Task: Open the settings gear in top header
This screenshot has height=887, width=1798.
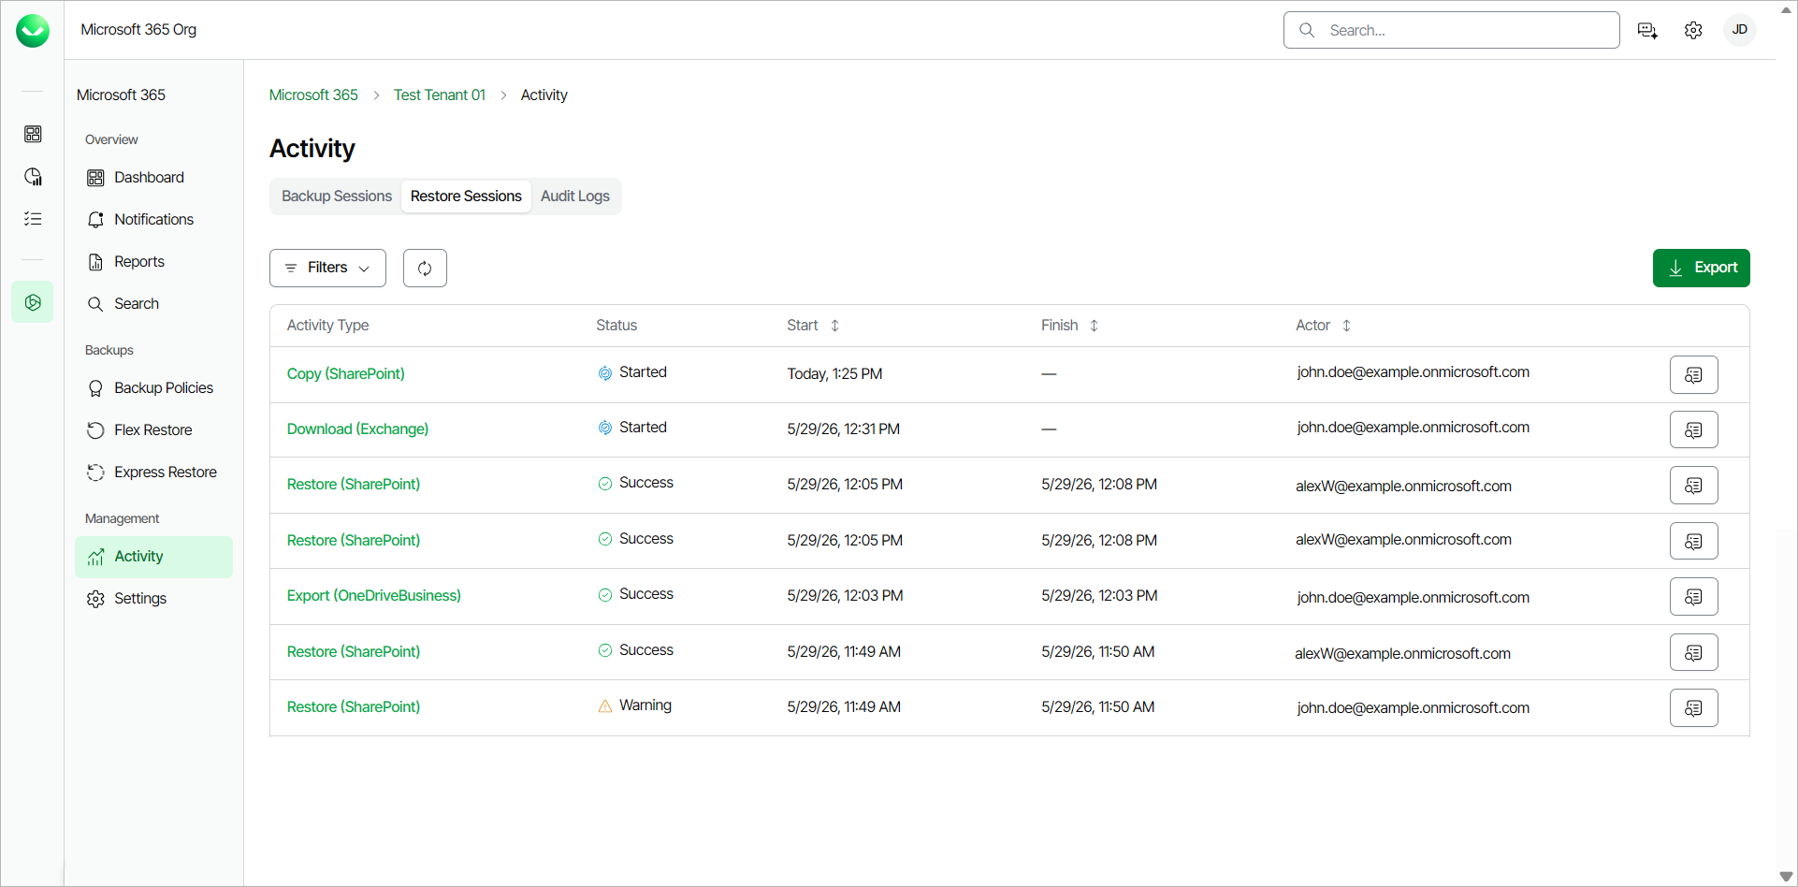Action: [1693, 31]
